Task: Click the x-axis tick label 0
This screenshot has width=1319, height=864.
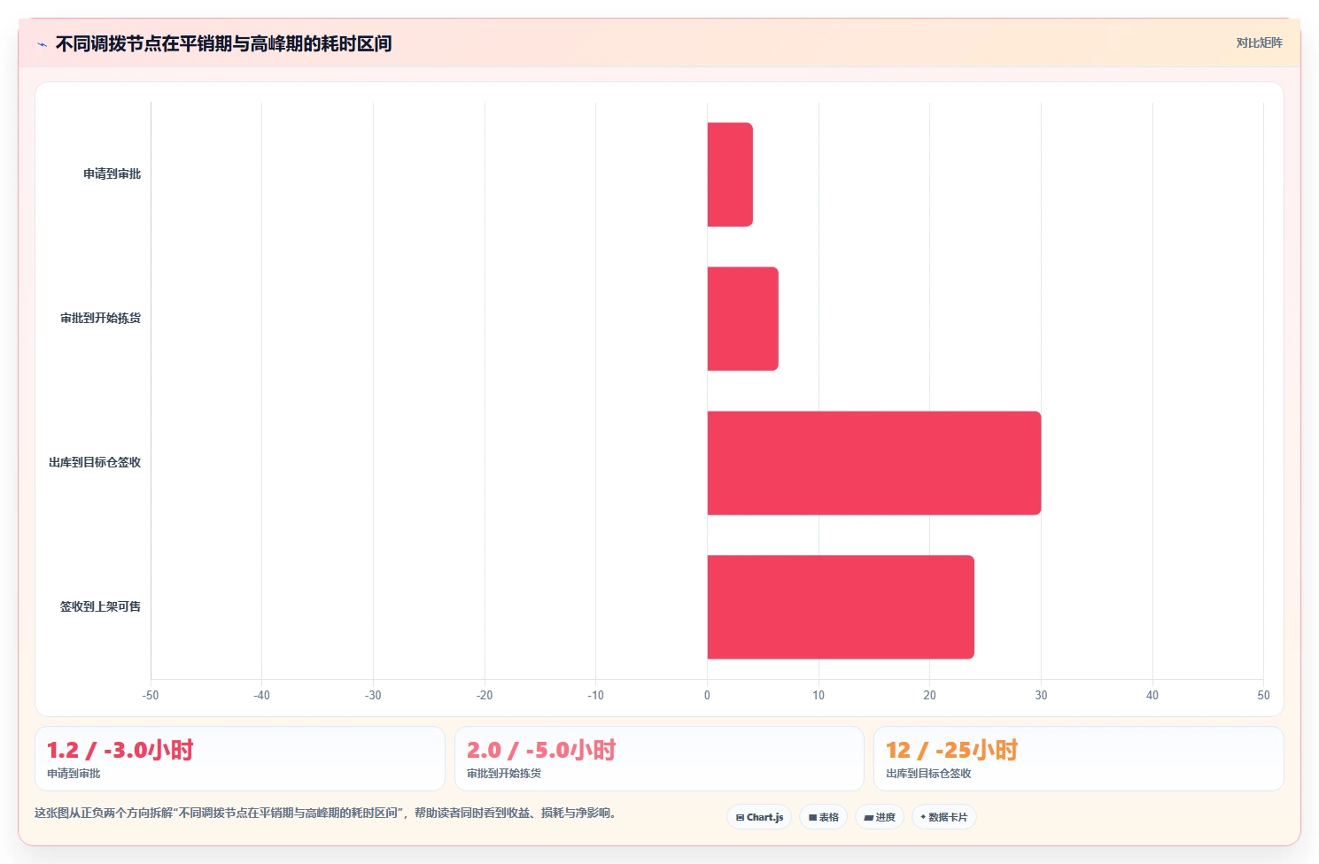Action: pyautogui.click(x=707, y=696)
